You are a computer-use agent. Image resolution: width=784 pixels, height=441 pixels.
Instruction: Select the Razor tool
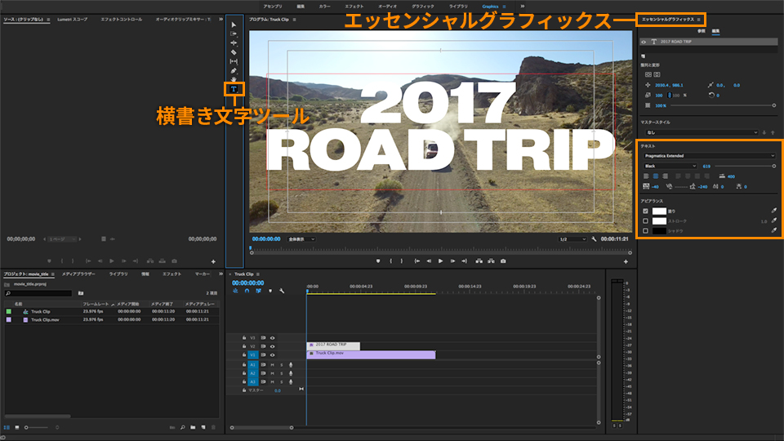pos(234,52)
